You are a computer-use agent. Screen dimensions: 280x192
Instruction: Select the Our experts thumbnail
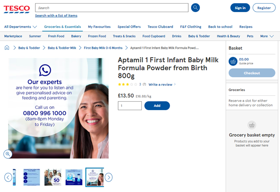point(95,177)
